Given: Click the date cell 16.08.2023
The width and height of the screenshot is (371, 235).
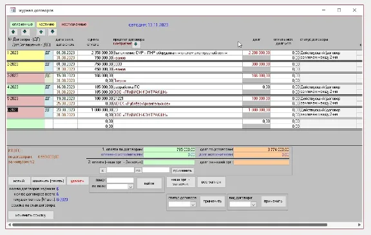Looking at the screenshot, I should [65, 87].
